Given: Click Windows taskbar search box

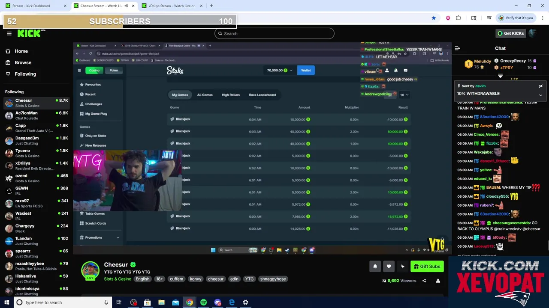Looking at the screenshot, I should coord(62,302).
